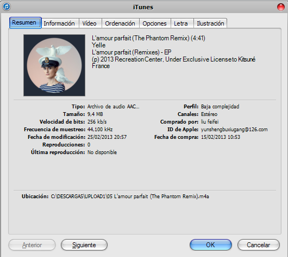Screen dimensions: 288x257
Task: Confirm with the OK button
Action: click(x=211, y=245)
